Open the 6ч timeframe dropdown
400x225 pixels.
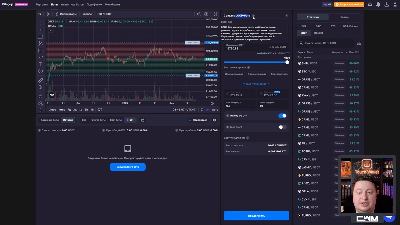coord(39,14)
